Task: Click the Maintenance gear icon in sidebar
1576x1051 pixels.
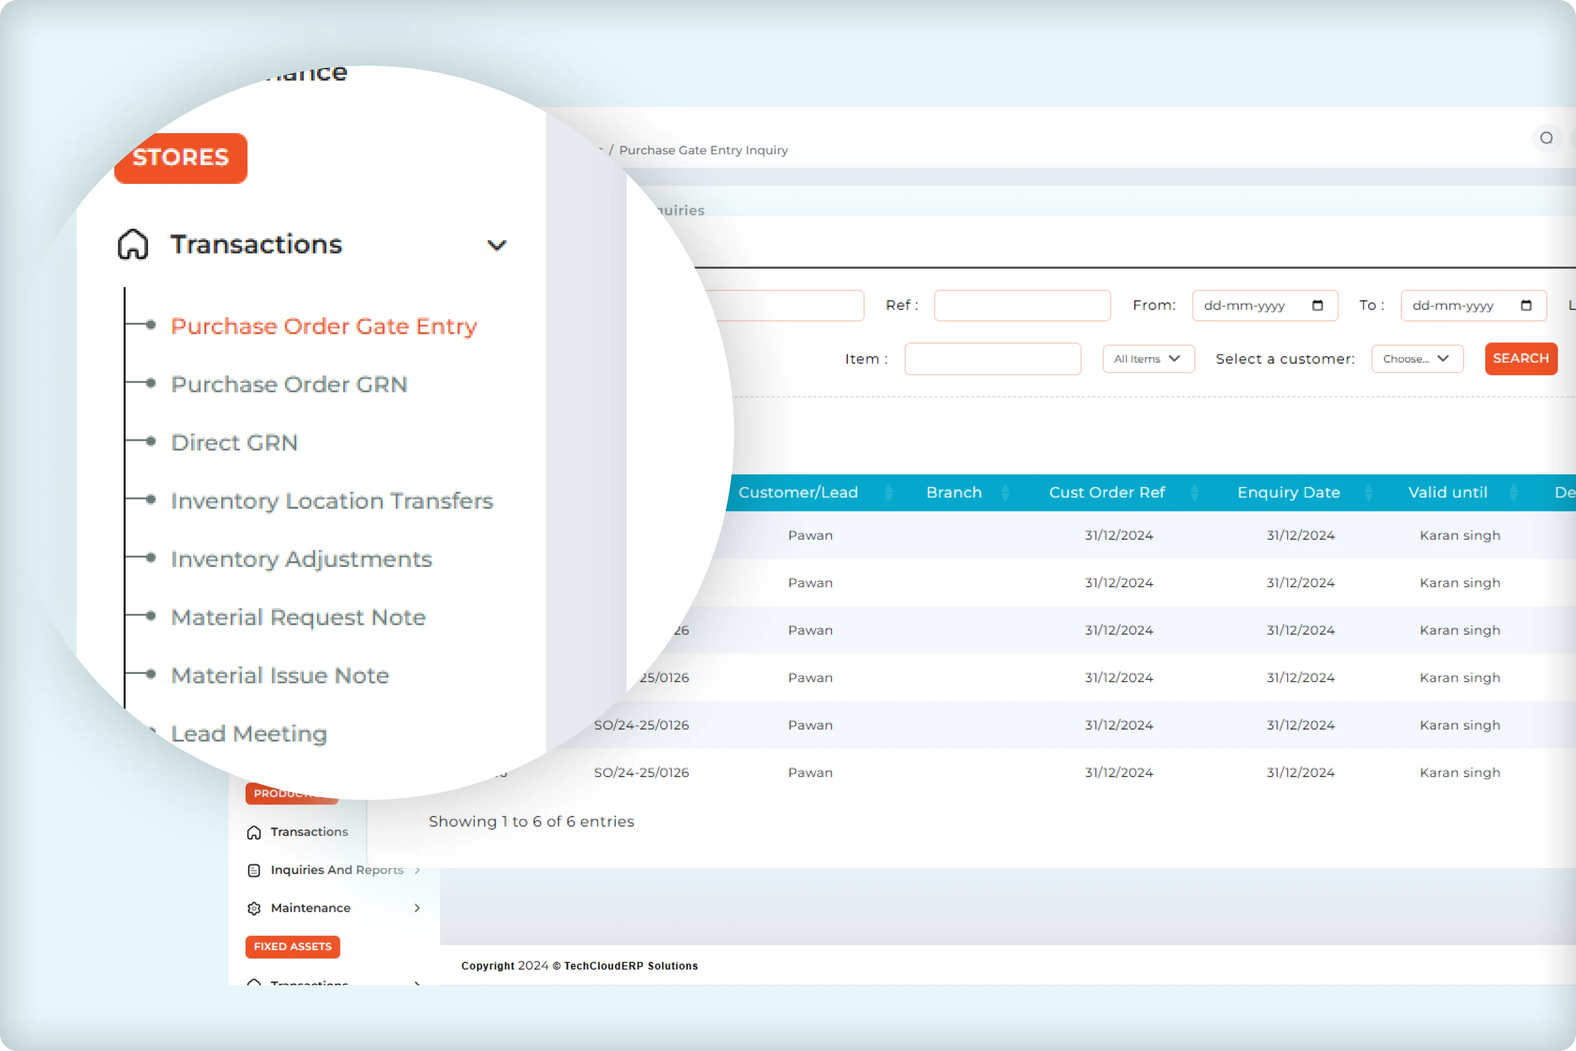Action: coord(254,908)
